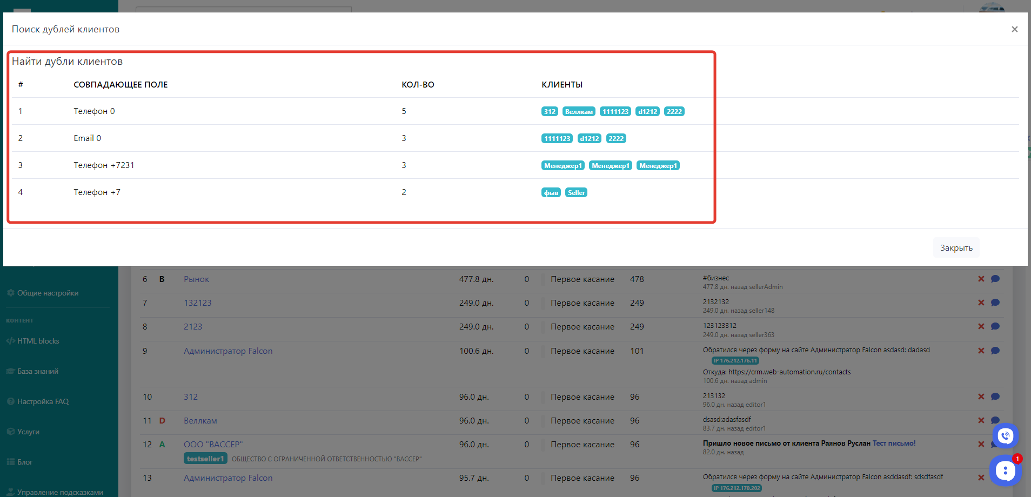Remove the Веллкам row using red X
This screenshot has width=1031, height=497.
tap(981, 421)
